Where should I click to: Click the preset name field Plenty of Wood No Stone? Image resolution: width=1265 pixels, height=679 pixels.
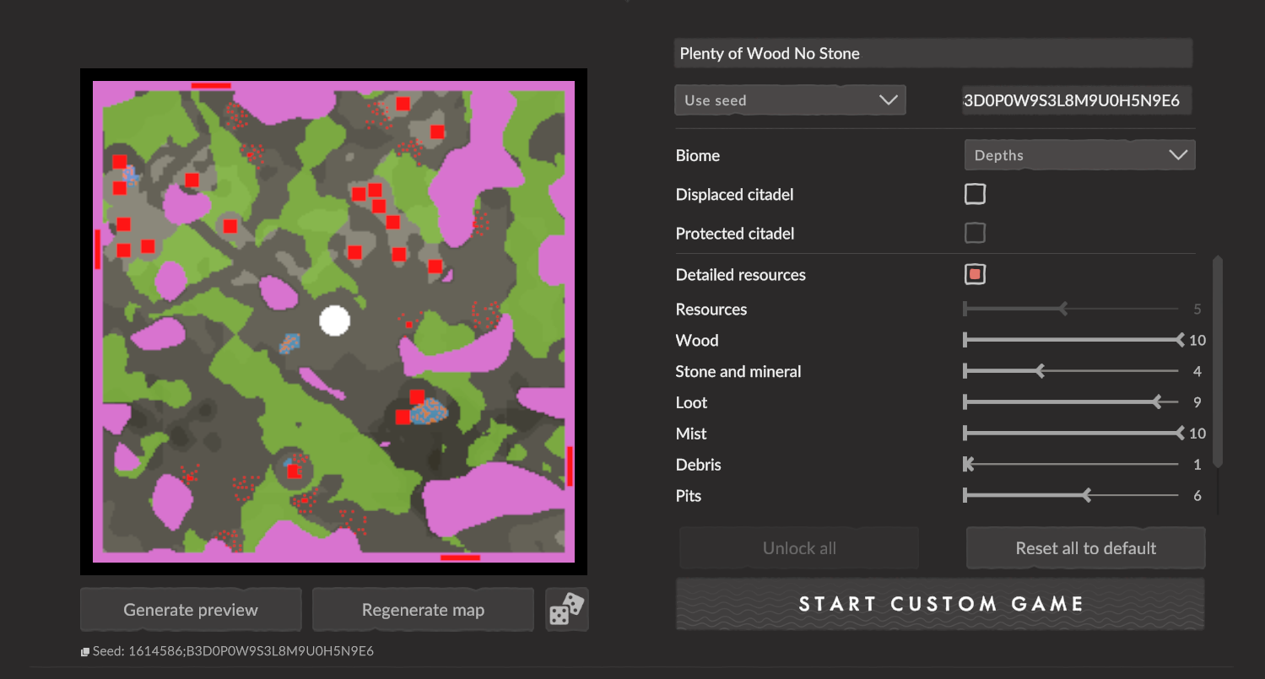[933, 53]
